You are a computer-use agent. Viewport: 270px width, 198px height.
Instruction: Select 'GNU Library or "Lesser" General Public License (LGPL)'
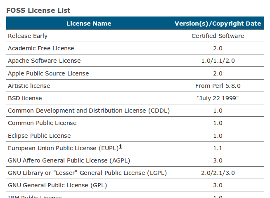tap(87, 173)
